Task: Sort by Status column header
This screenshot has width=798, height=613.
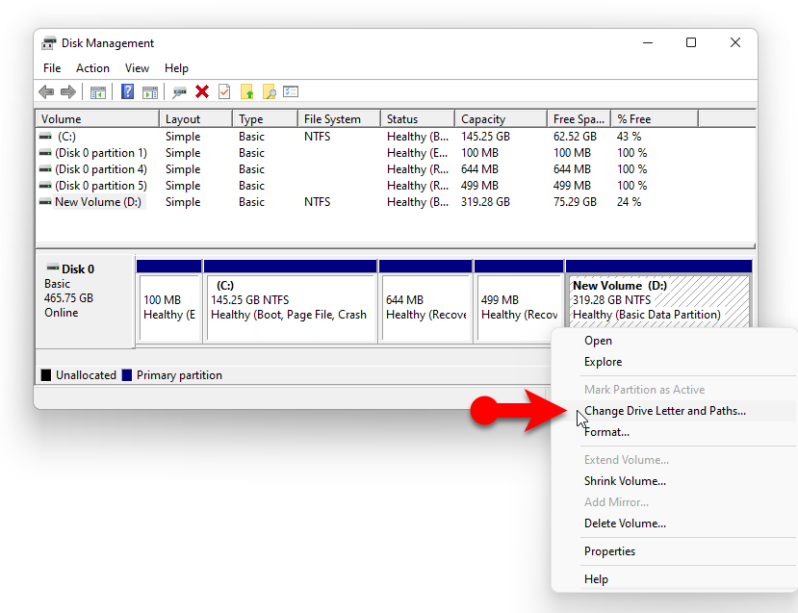Action: click(x=418, y=119)
